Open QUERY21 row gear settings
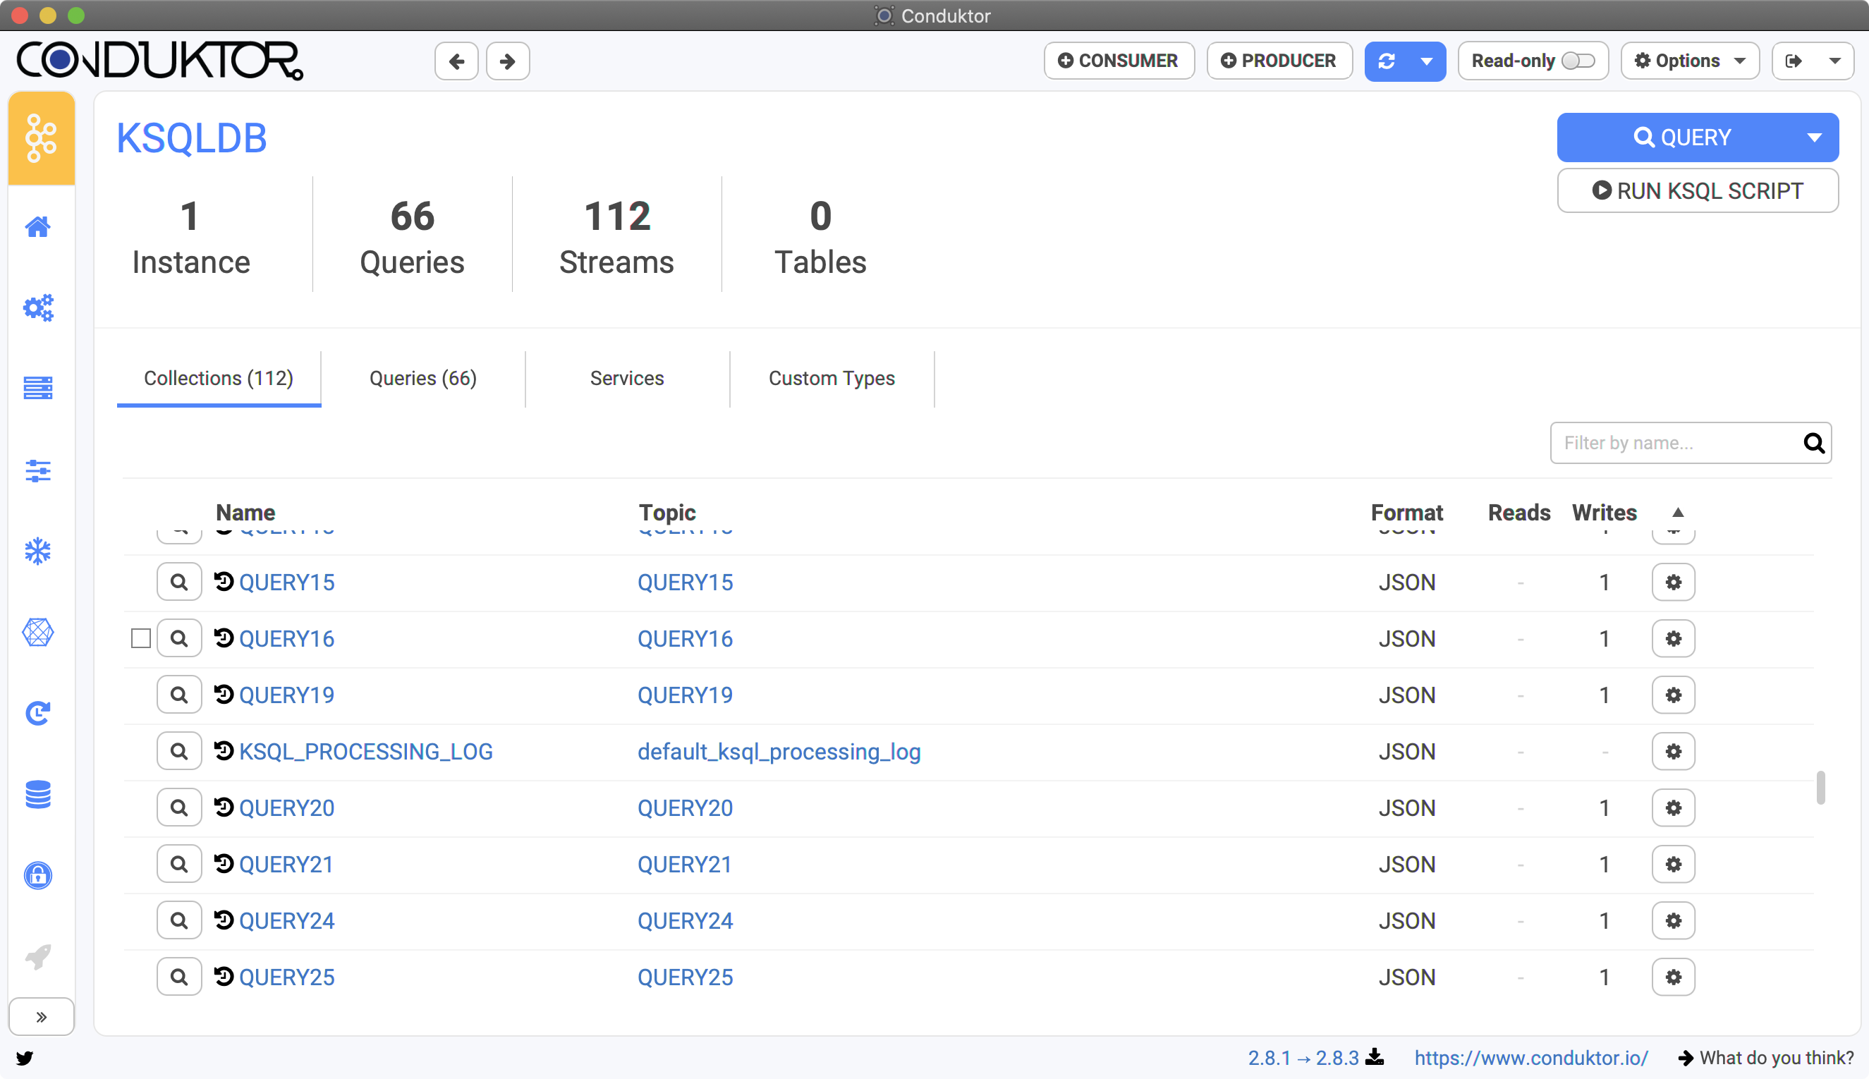The height and width of the screenshot is (1079, 1869). point(1674,863)
